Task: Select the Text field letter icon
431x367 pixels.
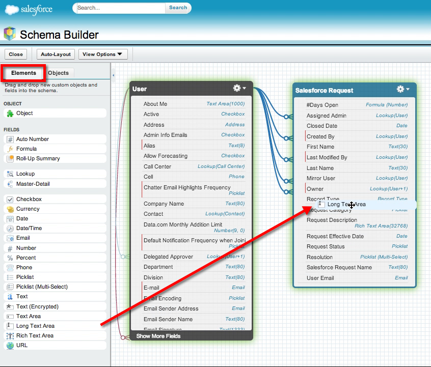Action: click(10, 297)
